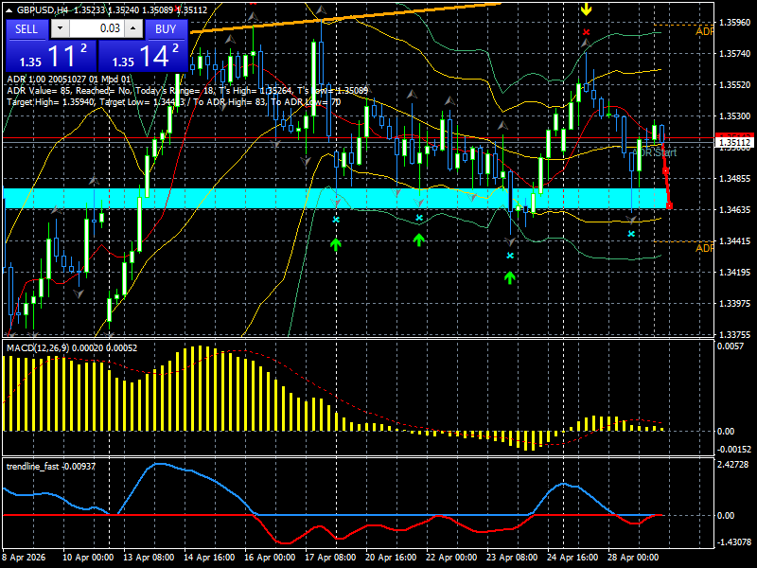Screen dimensions: 757x568
Task: Select the red x marker below yellow arrow
Action: [586, 32]
